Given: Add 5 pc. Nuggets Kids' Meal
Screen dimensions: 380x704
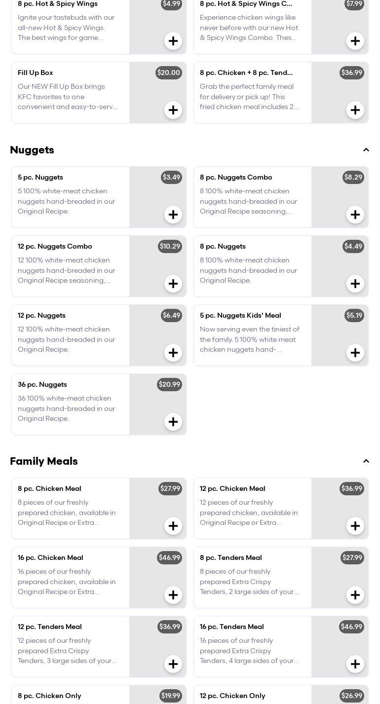Looking at the screenshot, I should pyautogui.click(x=355, y=353).
